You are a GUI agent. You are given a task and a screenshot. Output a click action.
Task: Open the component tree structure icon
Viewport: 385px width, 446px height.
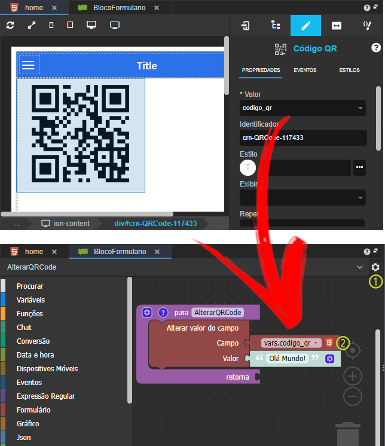click(276, 25)
